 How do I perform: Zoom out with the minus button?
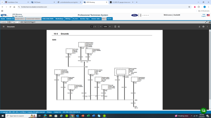pos(101,27)
